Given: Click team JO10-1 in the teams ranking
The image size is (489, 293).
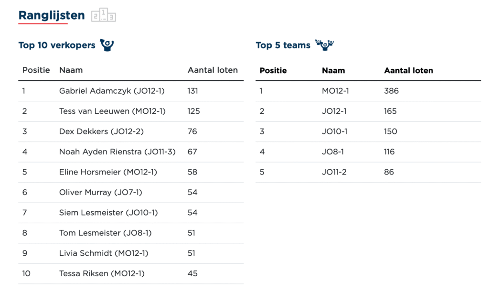Looking at the screenshot, I should 335,131.
